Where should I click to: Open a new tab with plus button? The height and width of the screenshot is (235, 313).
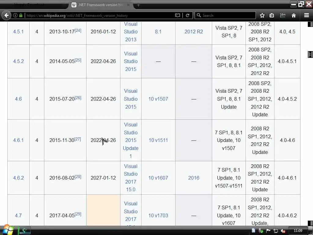pyautogui.click(x=138, y=5)
